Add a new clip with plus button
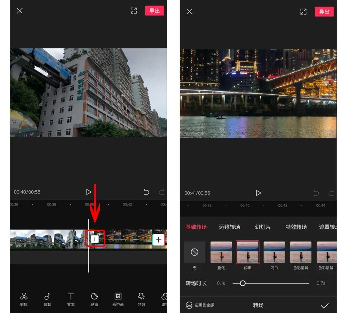The width and height of the screenshot is (348, 313). coord(159,240)
